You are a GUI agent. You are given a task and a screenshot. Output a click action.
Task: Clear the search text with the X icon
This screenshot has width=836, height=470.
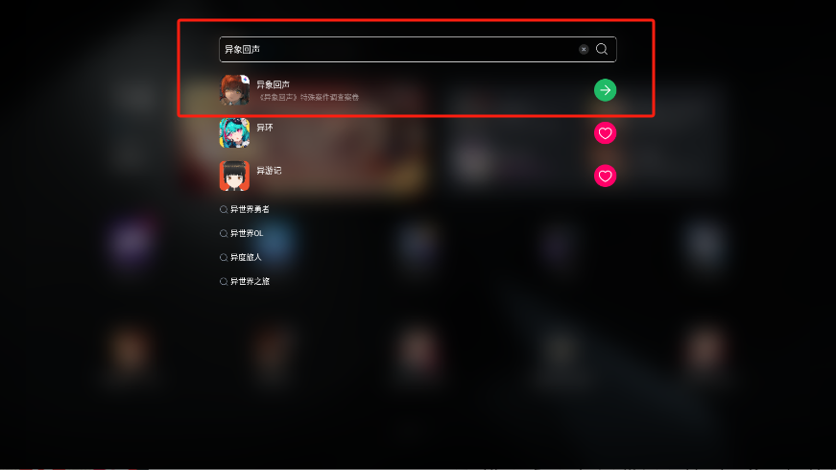584,49
